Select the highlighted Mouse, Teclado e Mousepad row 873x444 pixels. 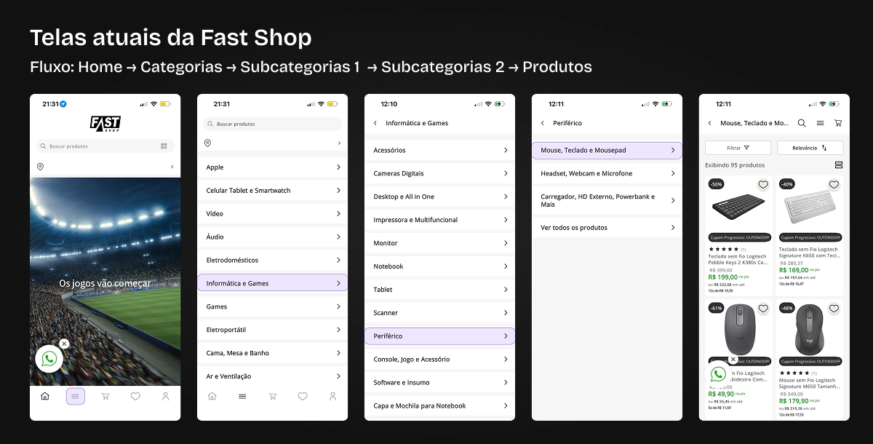[607, 150]
